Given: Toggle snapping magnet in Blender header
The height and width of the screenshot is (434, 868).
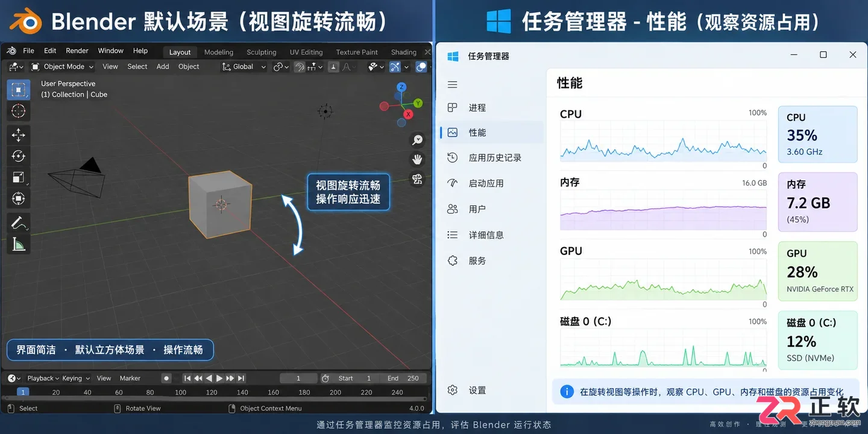Looking at the screenshot, I should (x=300, y=67).
